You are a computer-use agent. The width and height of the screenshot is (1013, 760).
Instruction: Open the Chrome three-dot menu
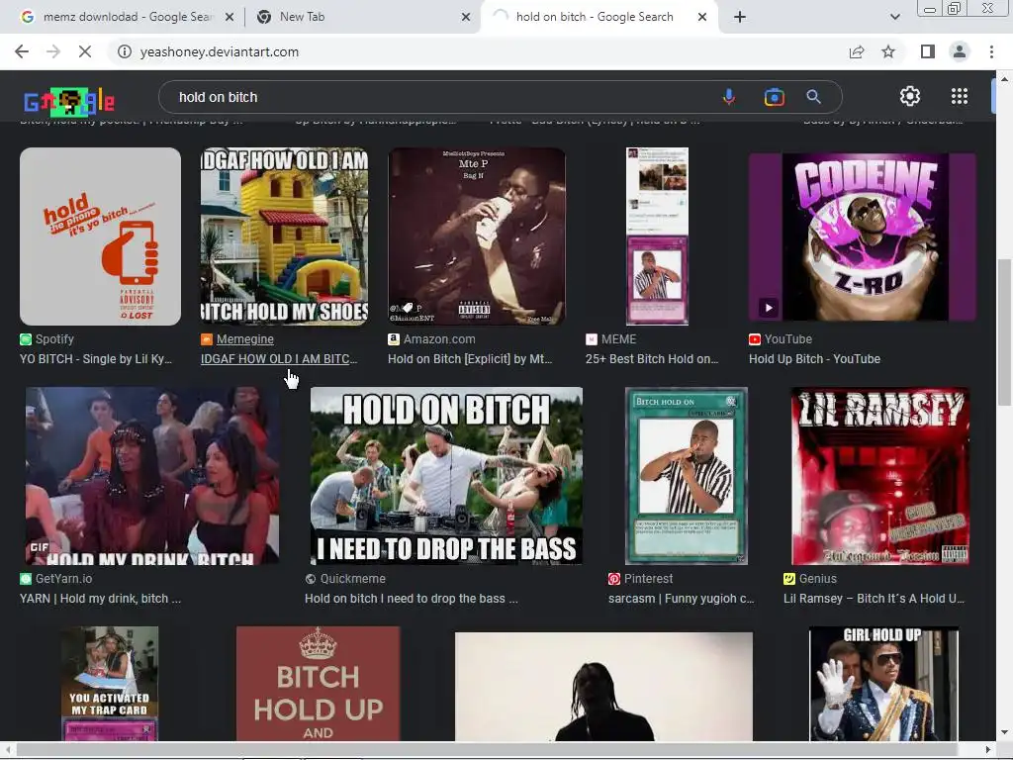991,51
